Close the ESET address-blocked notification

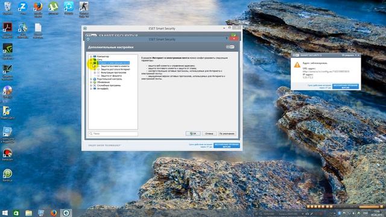click(358, 55)
